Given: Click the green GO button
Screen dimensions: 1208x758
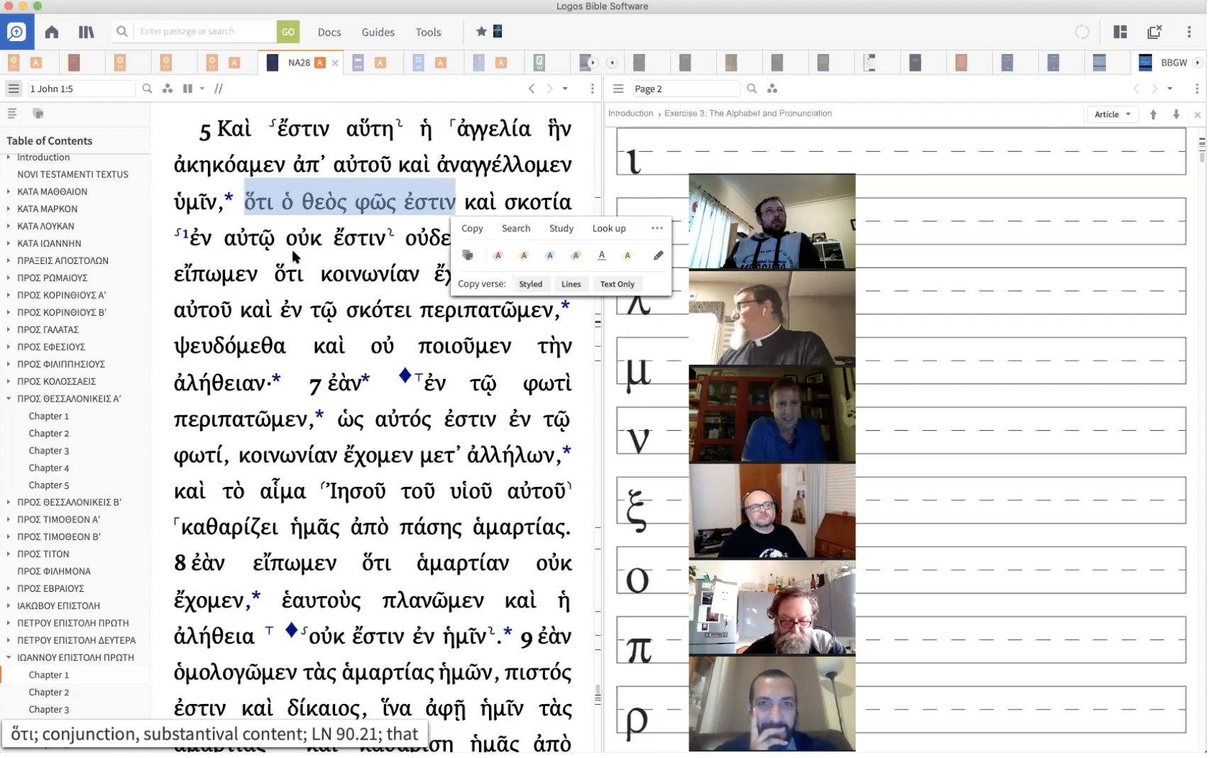Looking at the screenshot, I should pyautogui.click(x=287, y=32).
